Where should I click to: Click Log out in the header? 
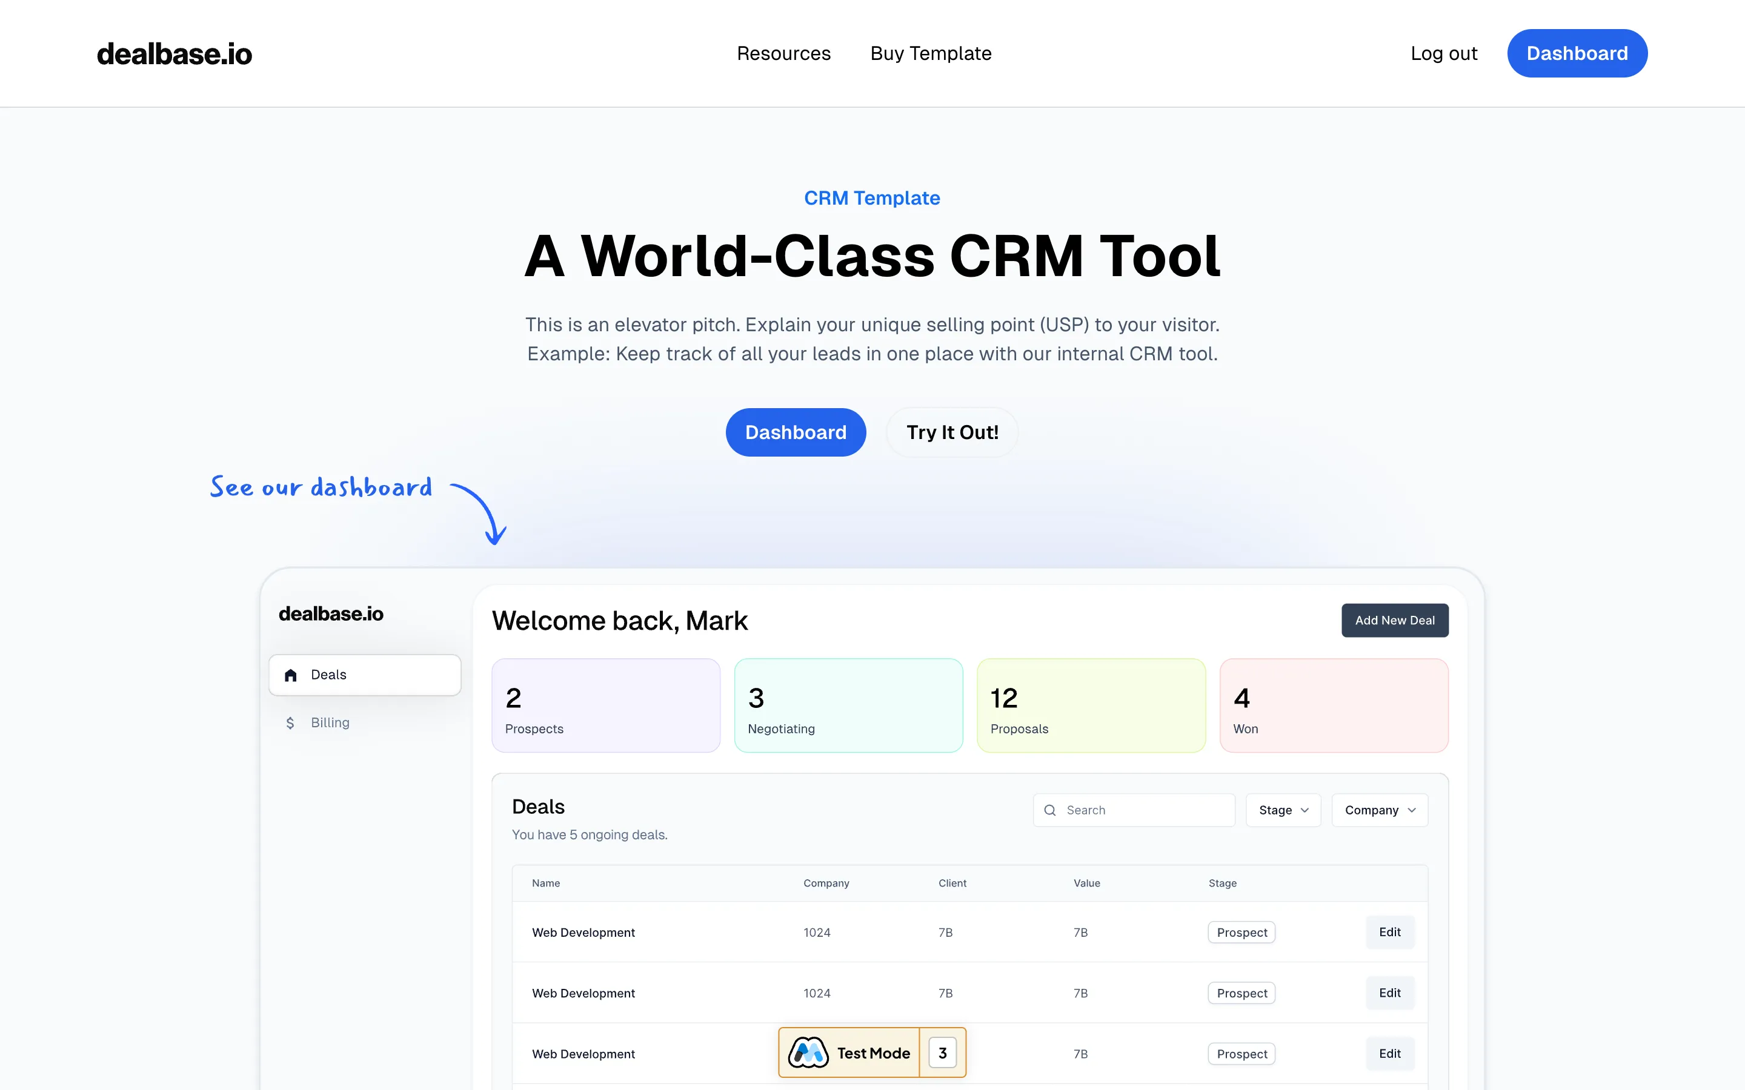point(1444,53)
